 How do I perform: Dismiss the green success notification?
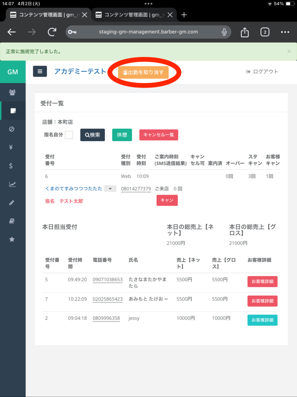point(289,51)
